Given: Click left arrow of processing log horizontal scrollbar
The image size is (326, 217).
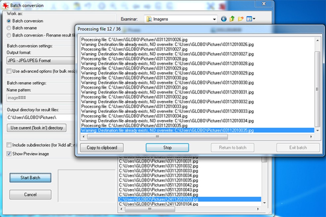Looking at the screenshot, I should tap(83, 137).
